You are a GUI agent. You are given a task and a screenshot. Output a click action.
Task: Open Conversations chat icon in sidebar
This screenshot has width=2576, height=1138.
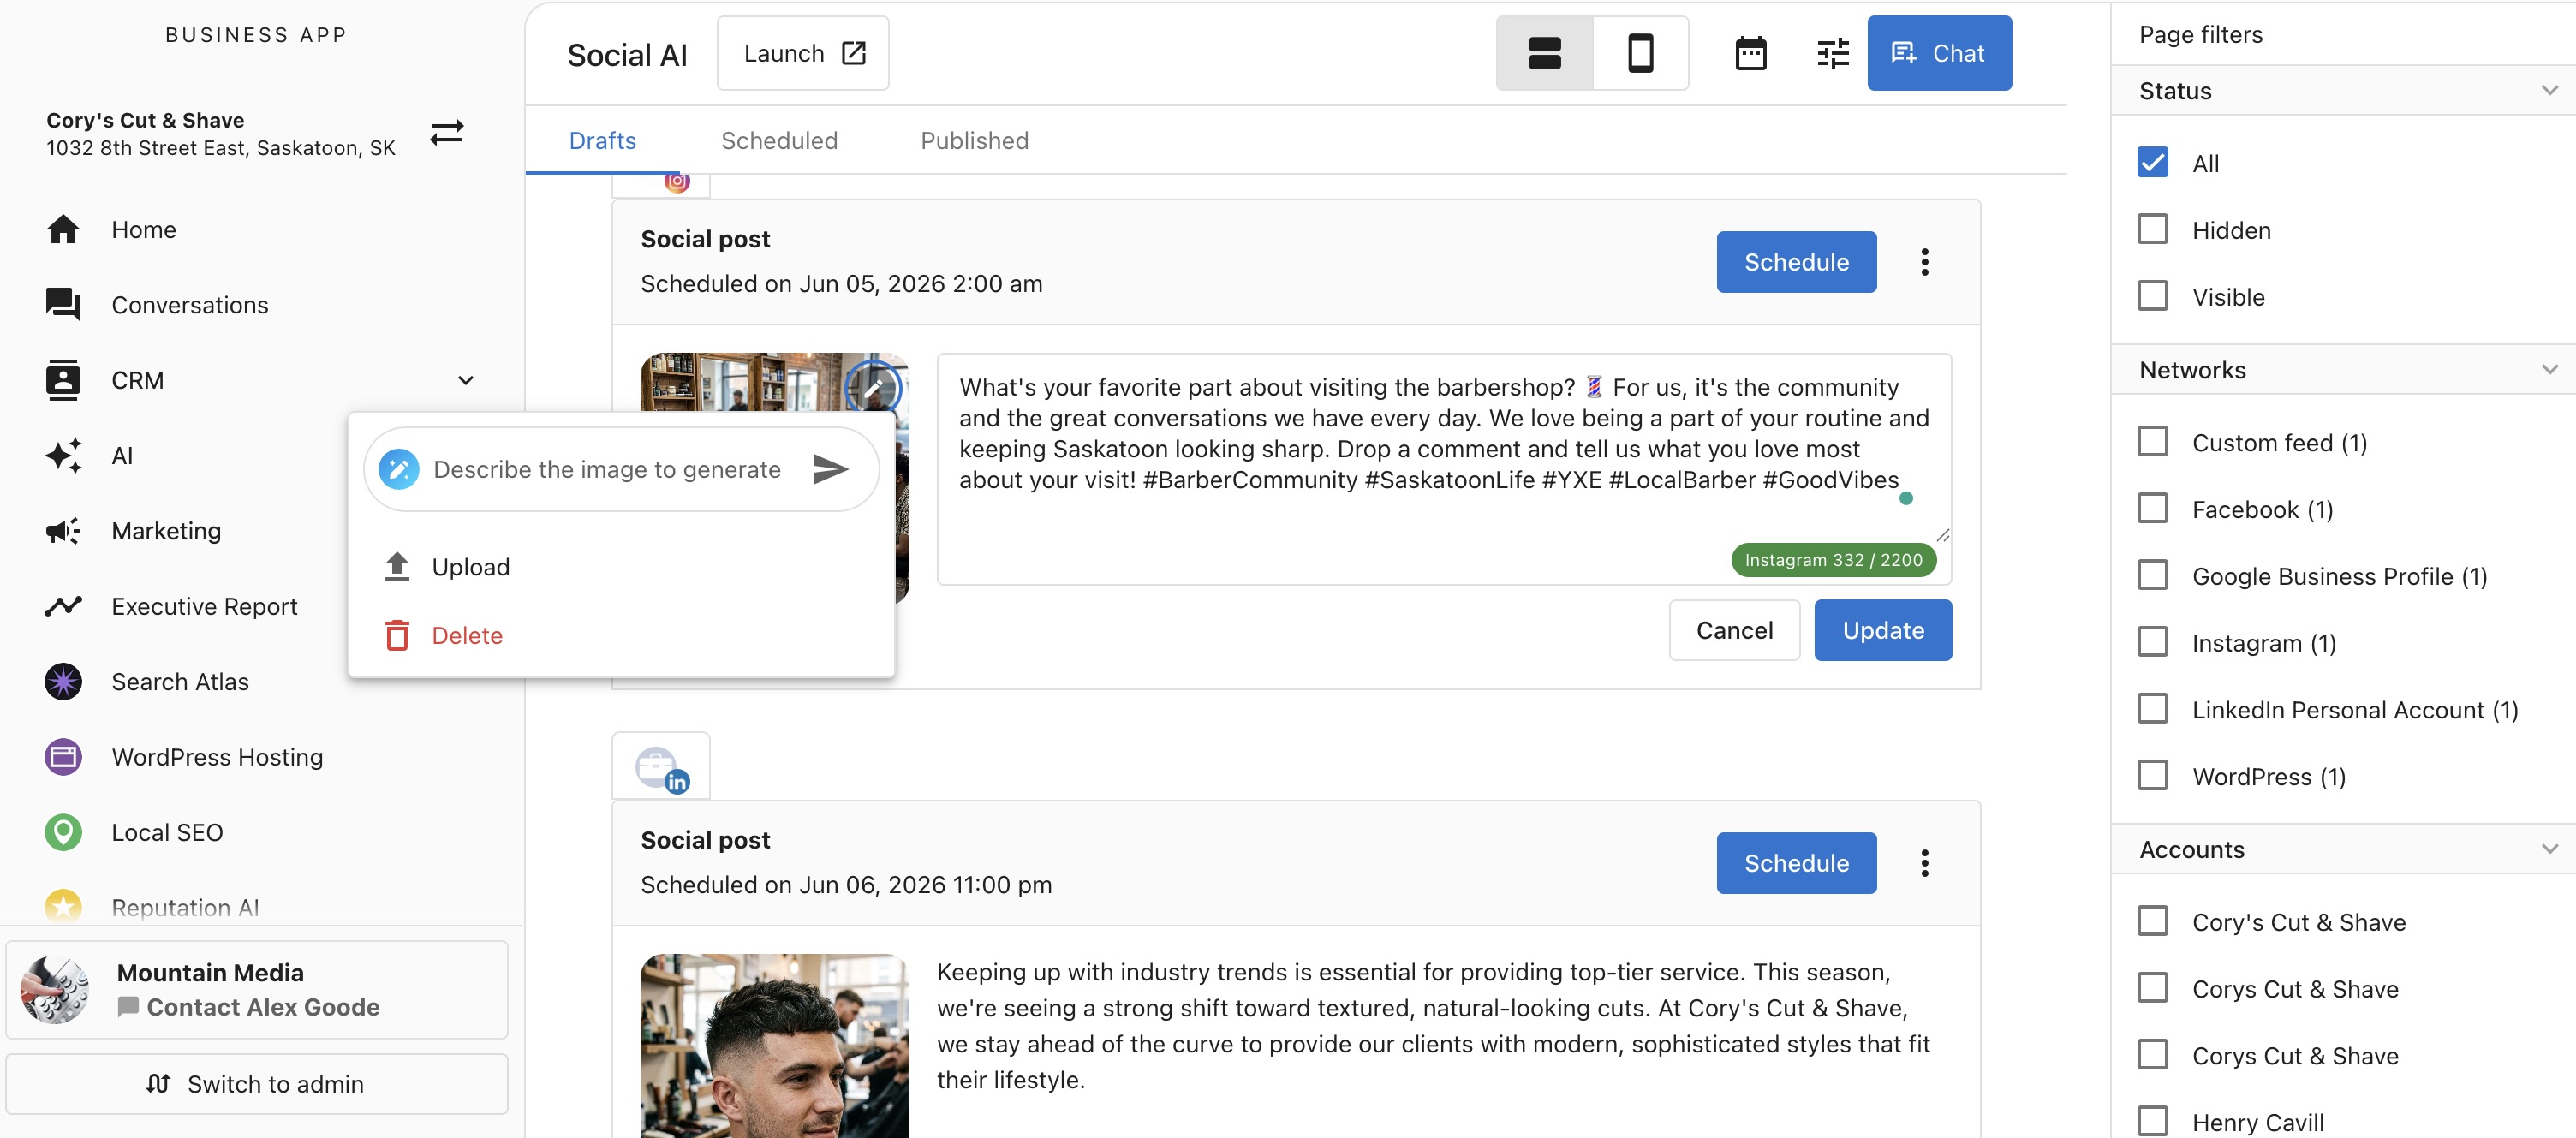tap(63, 305)
